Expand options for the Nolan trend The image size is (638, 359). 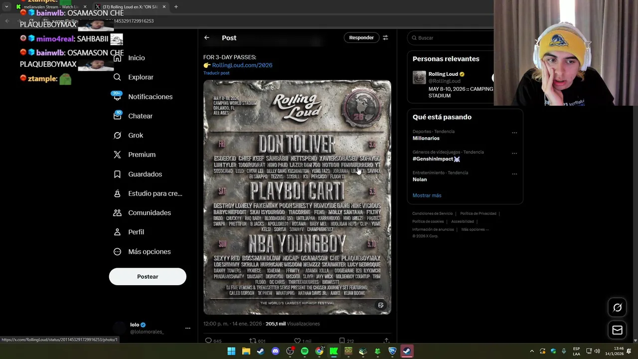coord(514,174)
